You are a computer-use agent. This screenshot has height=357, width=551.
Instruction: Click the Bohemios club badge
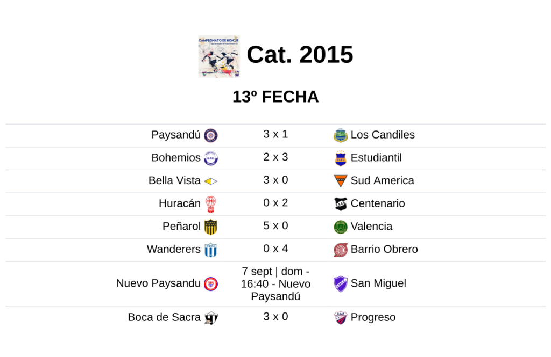211,158
